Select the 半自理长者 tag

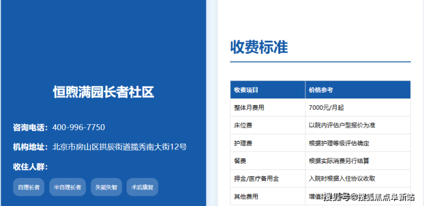[68, 187]
